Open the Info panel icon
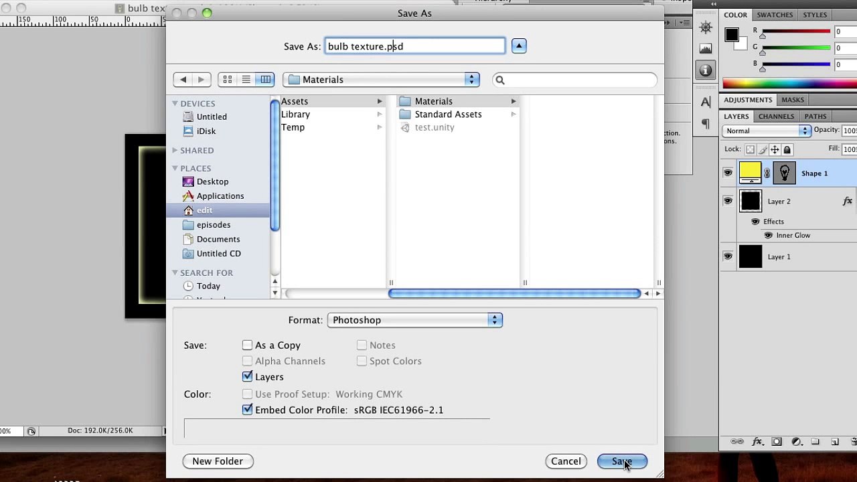The image size is (857, 482). pyautogui.click(x=706, y=70)
